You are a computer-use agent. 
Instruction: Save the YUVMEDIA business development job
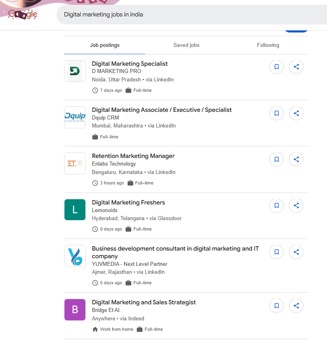point(276,252)
